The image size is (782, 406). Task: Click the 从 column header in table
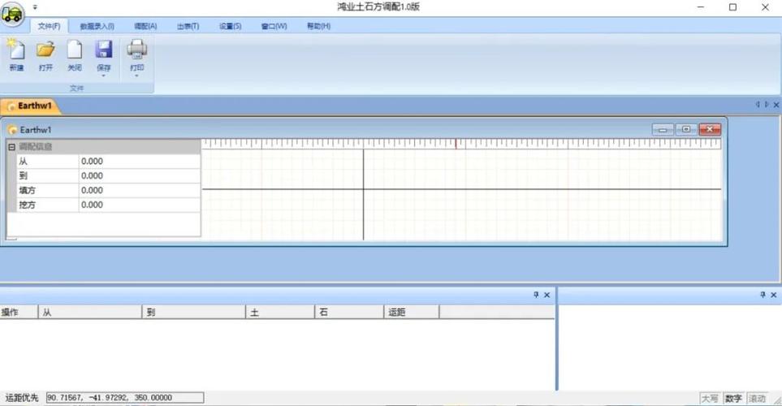click(x=90, y=313)
